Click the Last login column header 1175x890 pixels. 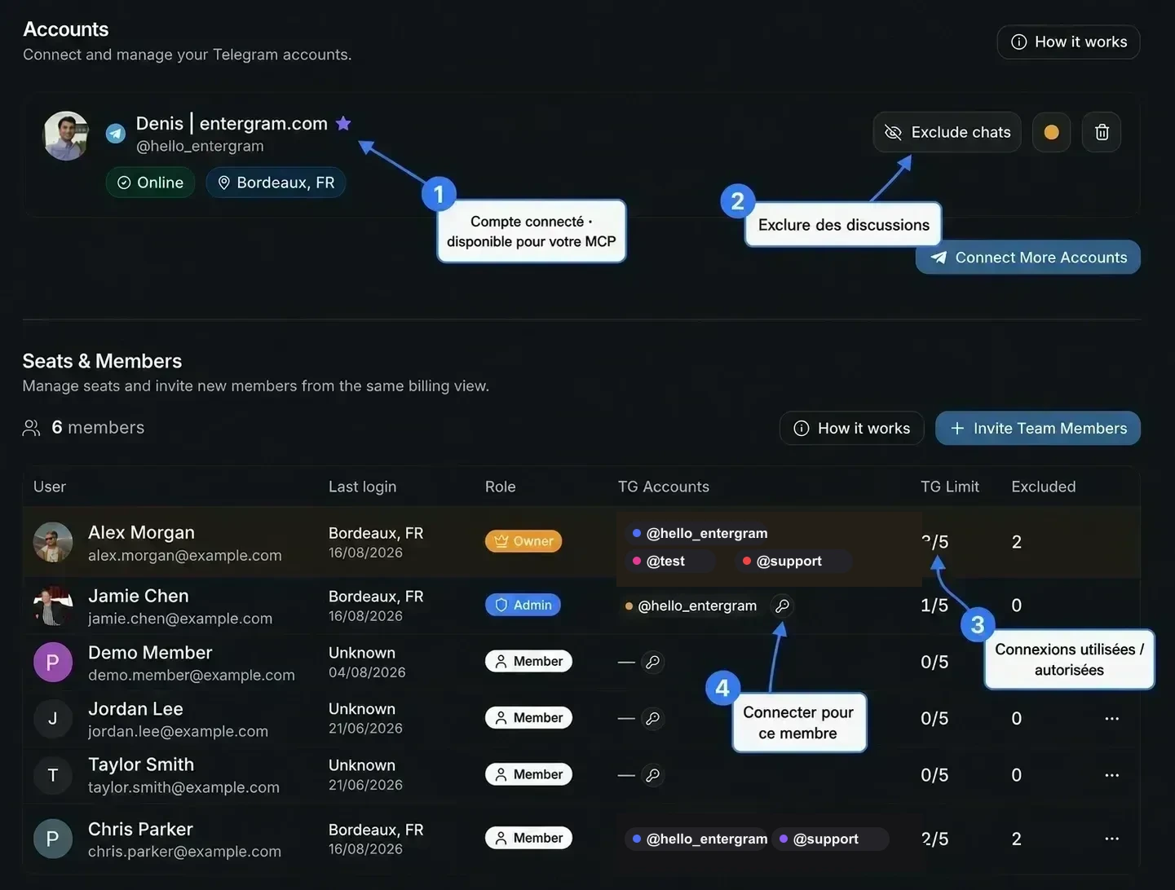coord(362,487)
